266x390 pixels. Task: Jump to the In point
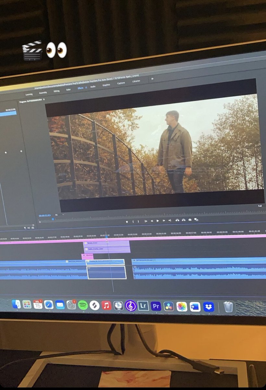coord(146,221)
